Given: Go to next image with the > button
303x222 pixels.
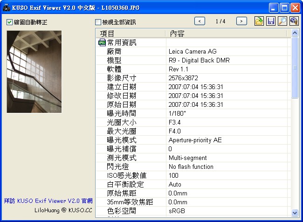Looking at the screenshot, I should 241,21.
